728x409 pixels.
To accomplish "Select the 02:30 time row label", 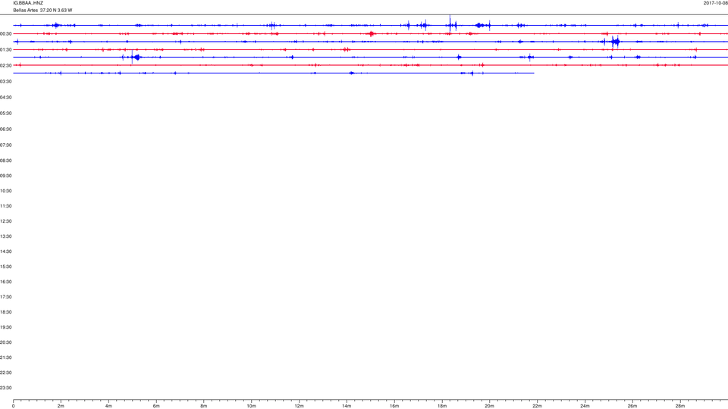I will tap(5, 66).
